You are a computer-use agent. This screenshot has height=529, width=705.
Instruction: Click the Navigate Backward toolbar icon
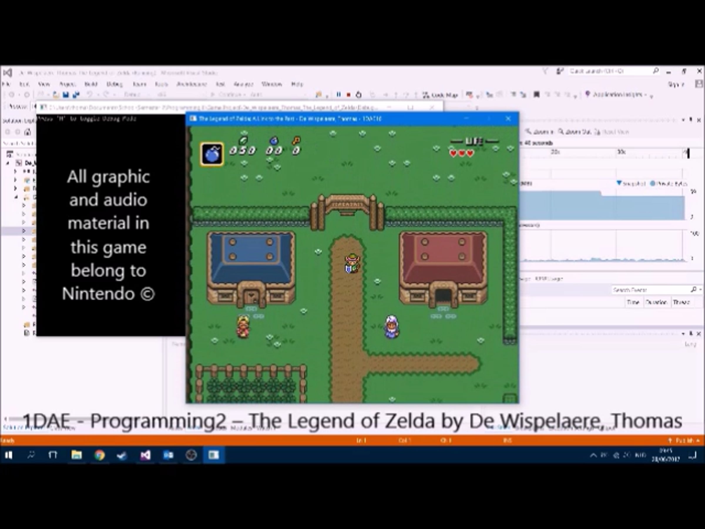pos(11,95)
